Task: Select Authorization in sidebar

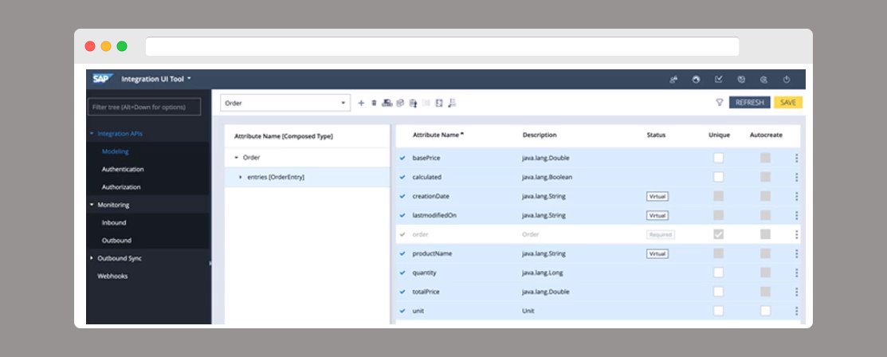Action: coord(121,187)
